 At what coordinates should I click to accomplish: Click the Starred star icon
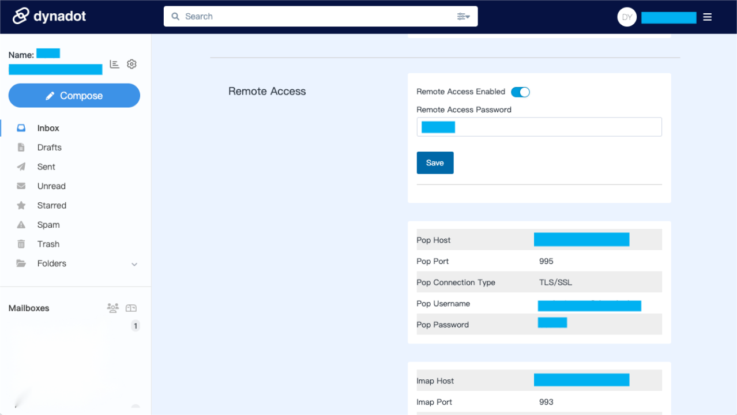pos(21,205)
